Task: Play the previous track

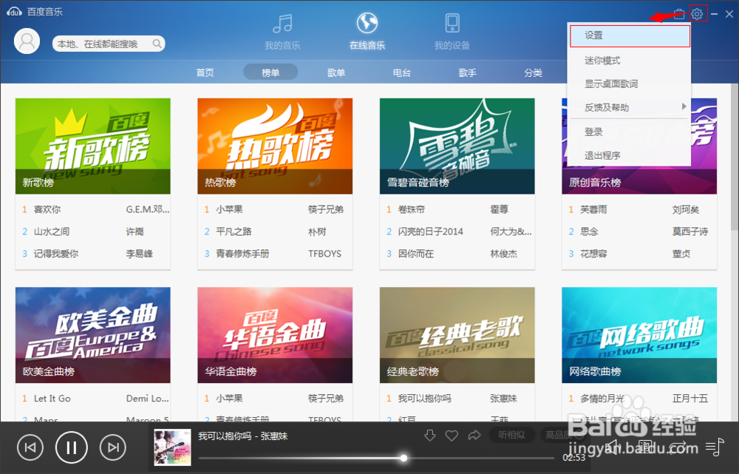Action: click(x=30, y=447)
